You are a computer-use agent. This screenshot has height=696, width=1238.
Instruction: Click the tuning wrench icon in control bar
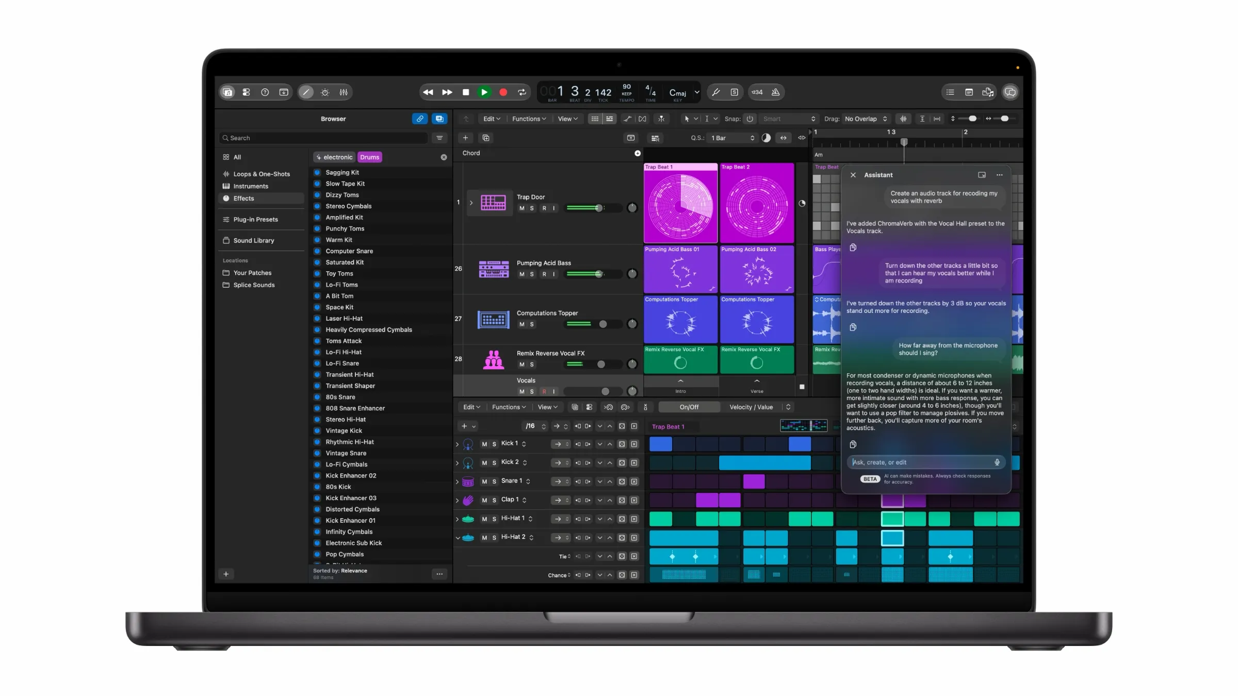pos(716,92)
